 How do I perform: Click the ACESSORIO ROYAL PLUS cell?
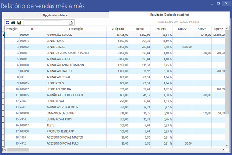pos(76,143)
